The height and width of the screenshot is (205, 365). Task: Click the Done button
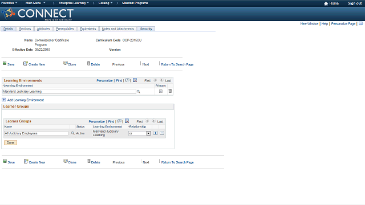coord(10,143)
